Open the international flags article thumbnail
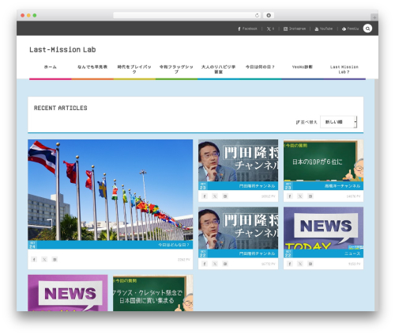This screenshot has height=335, width=395. pos(111,190)
